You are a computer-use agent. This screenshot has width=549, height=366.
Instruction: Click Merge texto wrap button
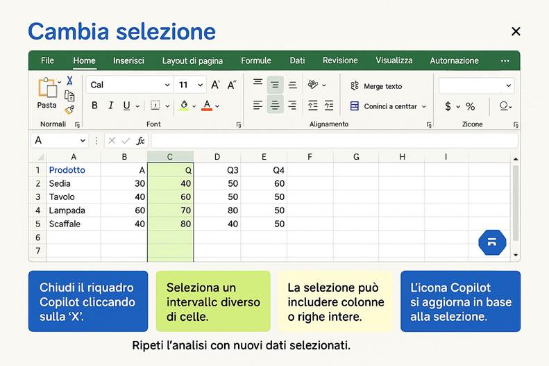pos(376,86)
